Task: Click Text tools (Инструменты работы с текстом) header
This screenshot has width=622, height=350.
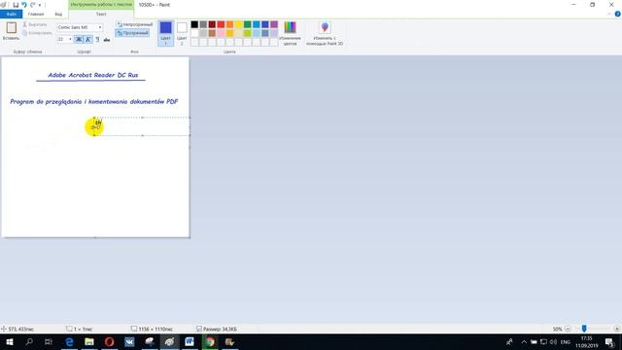Action: pyautogui.click(x=101, y=4)
